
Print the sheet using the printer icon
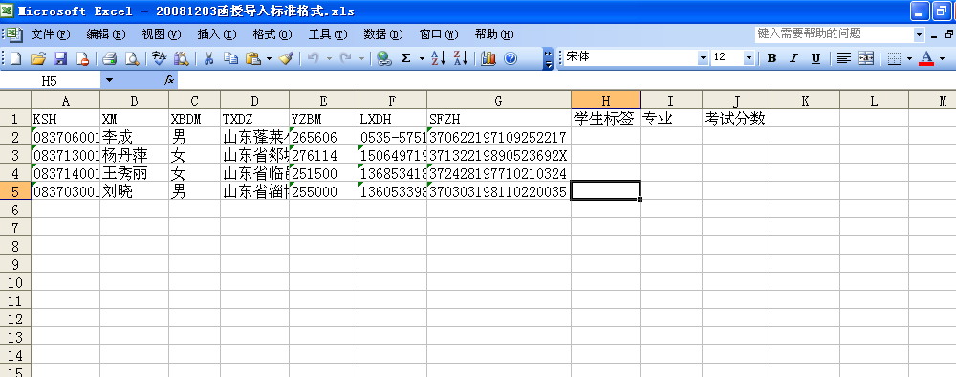109,58
